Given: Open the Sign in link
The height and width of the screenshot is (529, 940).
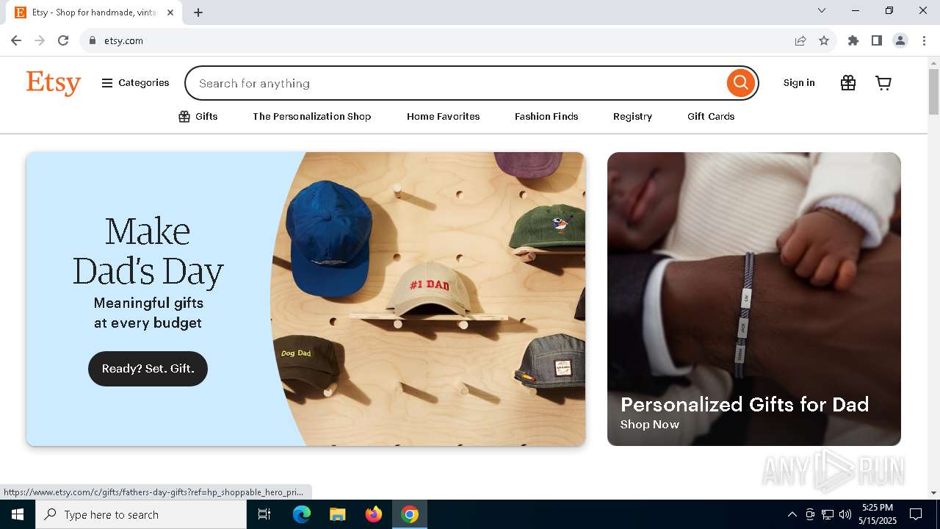Looking at the screenshot, I should pos(799,83).
